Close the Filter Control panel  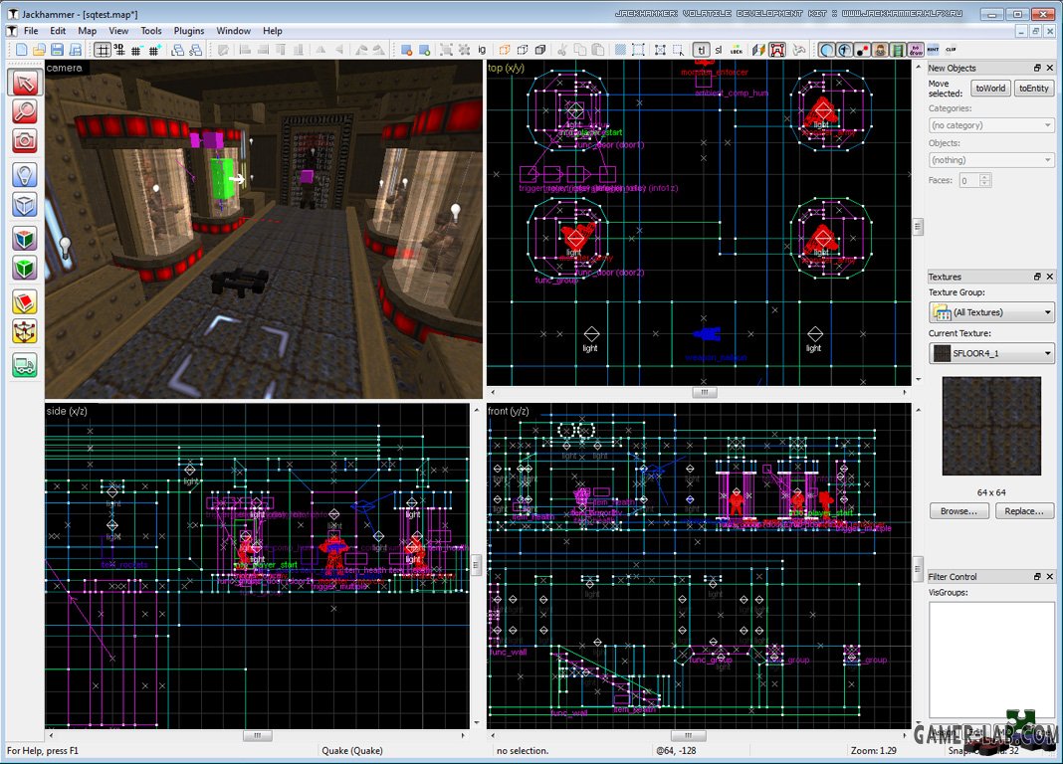coord(1050,576)
